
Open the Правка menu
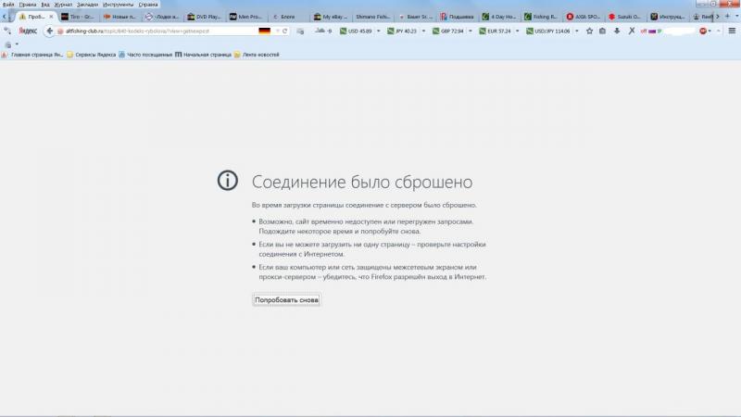[28, 5]
